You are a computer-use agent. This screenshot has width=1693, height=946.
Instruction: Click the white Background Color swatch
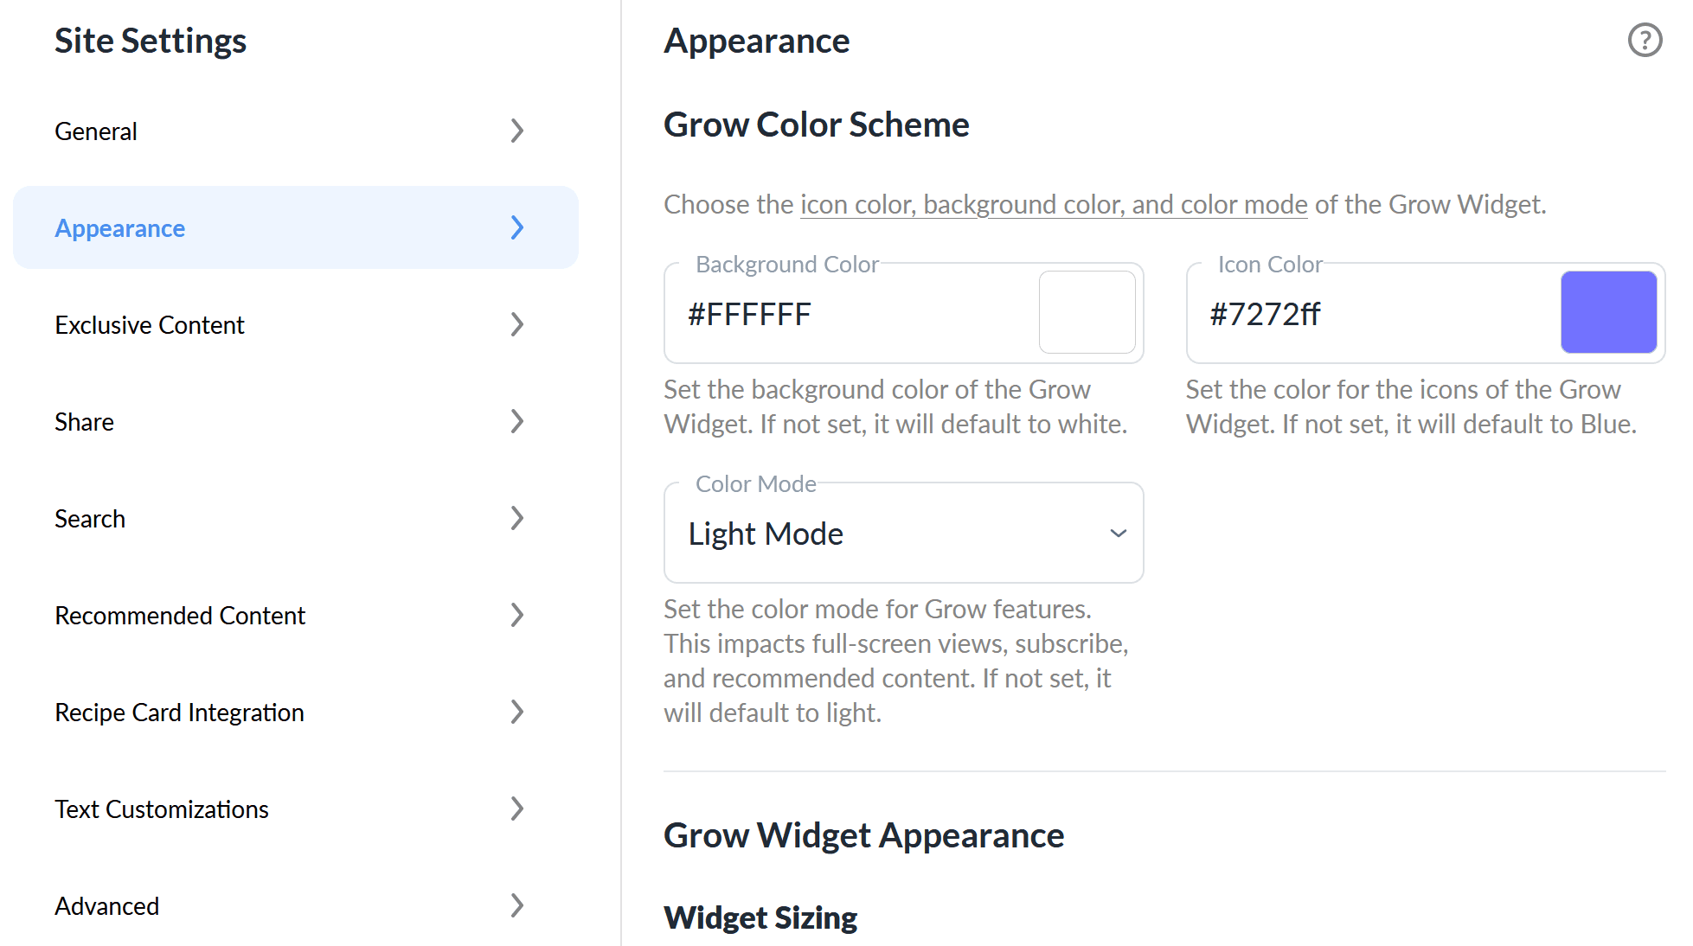(x=1087, y=312)
